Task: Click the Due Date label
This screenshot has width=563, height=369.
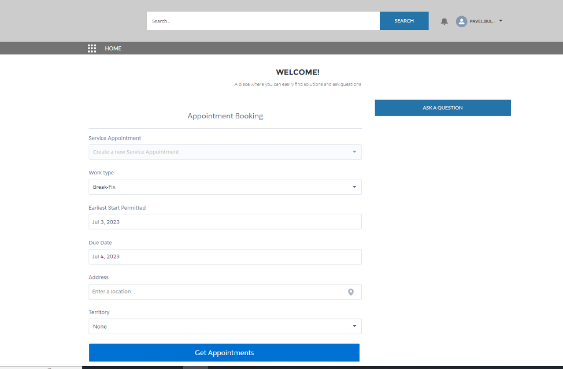Action: [x=100, y=243]
